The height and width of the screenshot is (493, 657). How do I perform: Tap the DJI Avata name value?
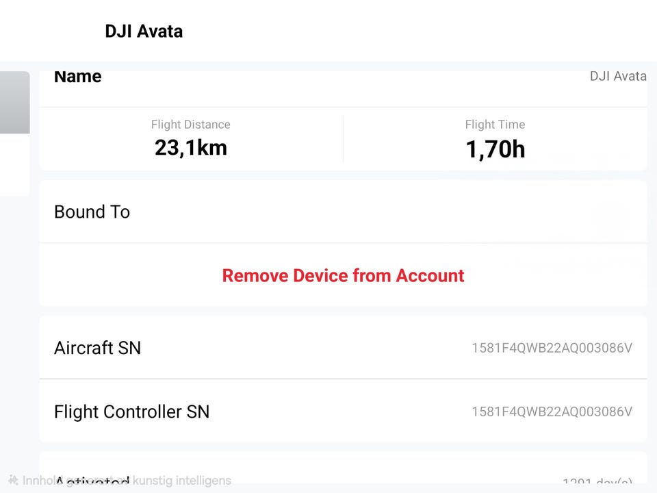[618, 76]
